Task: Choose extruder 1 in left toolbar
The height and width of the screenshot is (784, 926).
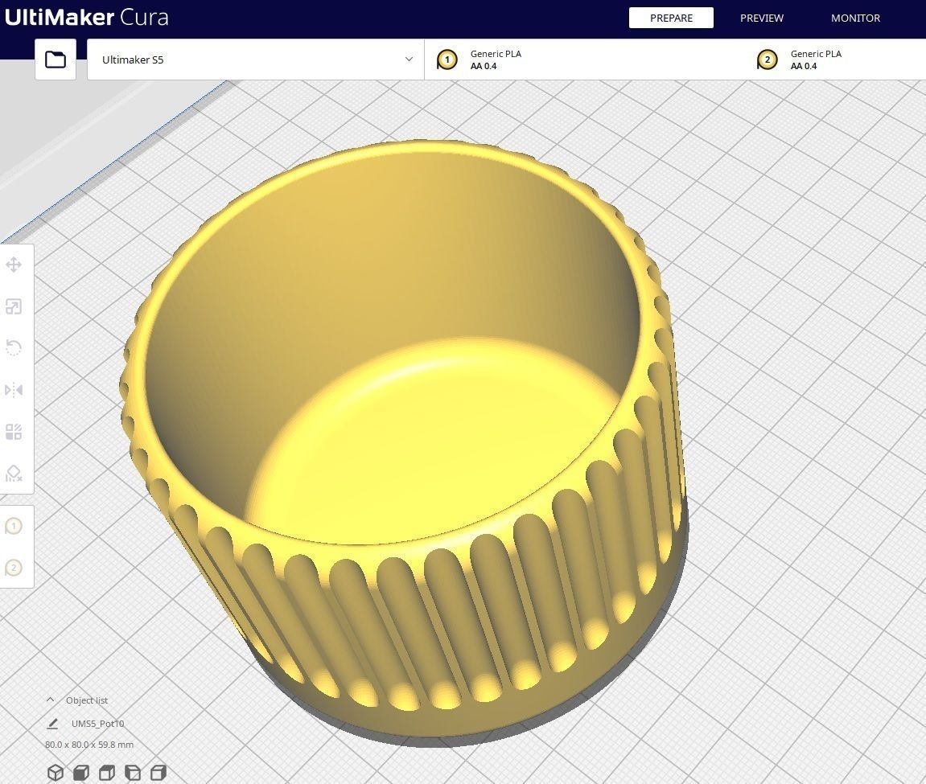Action: click(x=14, y=525)
